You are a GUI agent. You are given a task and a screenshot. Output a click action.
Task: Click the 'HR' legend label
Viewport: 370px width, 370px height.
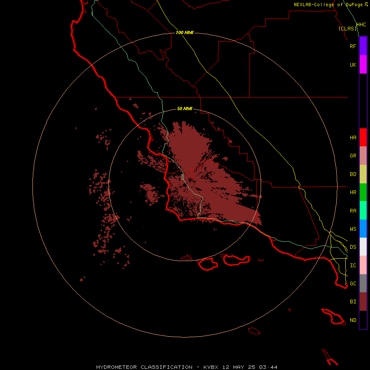point(353,192)
